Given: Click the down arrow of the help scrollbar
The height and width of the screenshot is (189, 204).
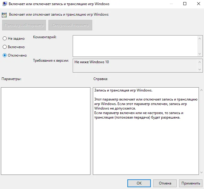Looking at the screenshot, I should coord(201,172).
